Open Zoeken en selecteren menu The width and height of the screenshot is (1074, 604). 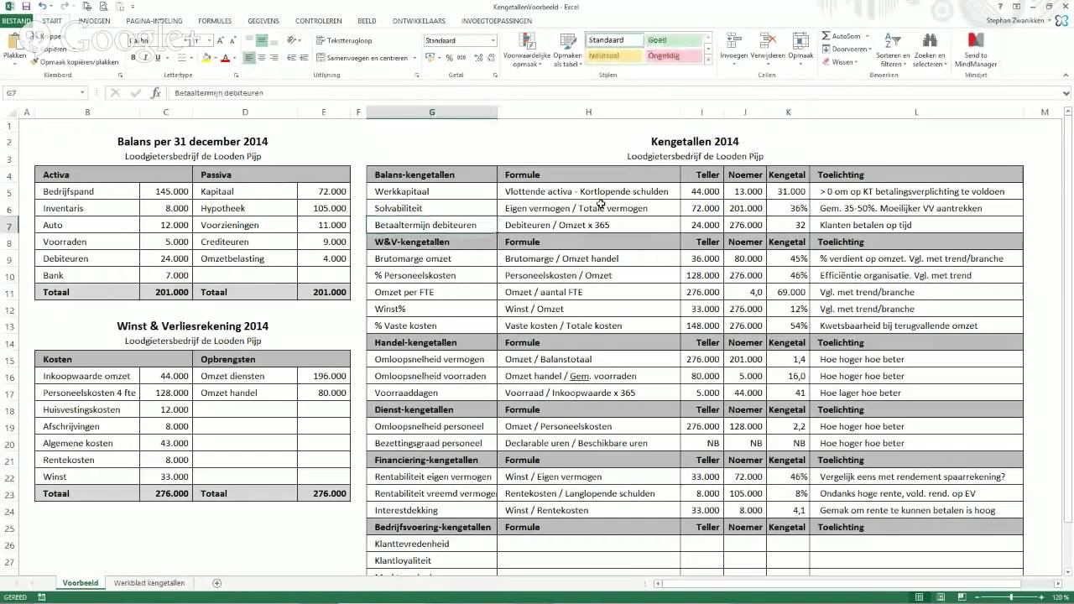(929, 50)
